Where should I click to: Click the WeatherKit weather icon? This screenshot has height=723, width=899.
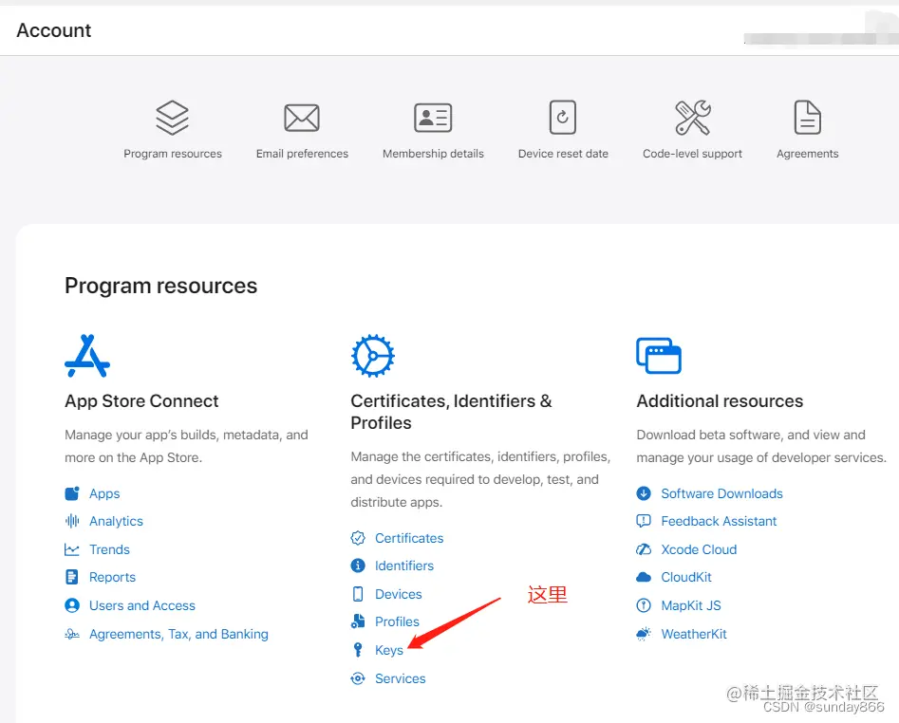(644, 634)
